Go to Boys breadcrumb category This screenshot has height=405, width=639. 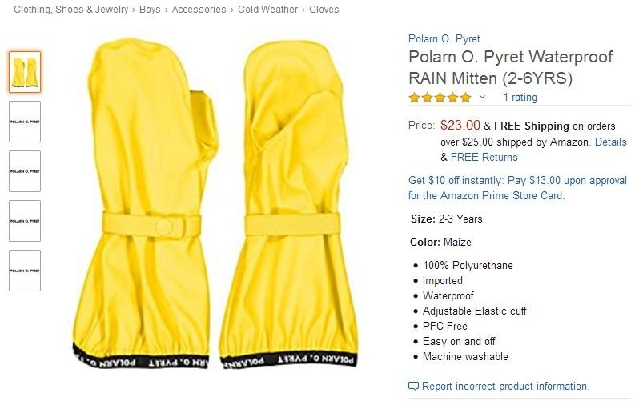coord(150,10)
